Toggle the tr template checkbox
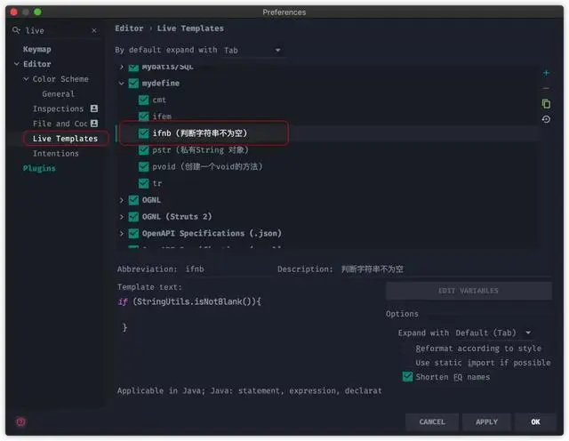The width and height of the screenshot is (569, 441). tap(144, 183)
